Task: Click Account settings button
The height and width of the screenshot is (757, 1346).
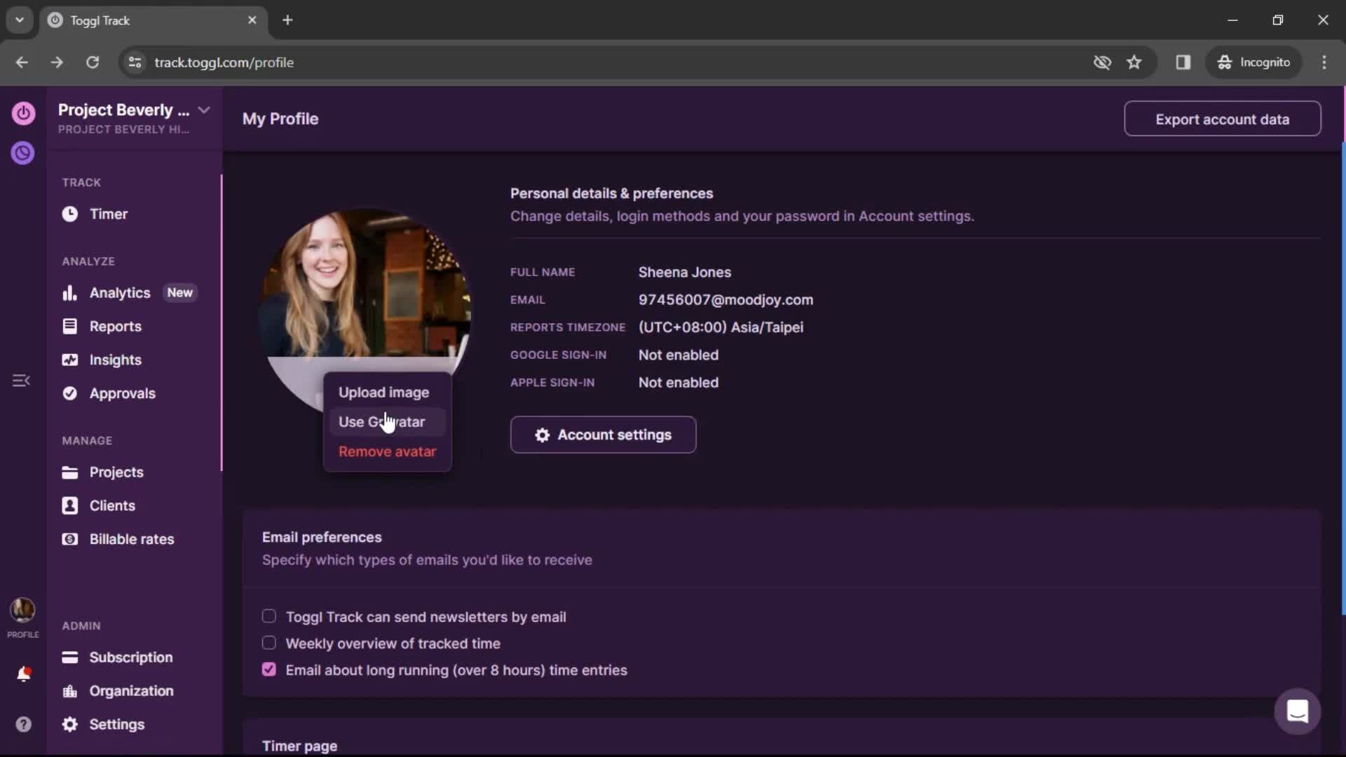Action: coord(603,435)
